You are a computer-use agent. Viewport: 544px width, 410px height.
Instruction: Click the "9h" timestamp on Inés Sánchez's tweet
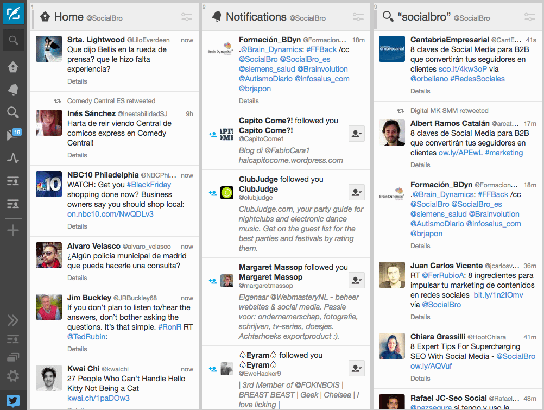coord(189,114)
